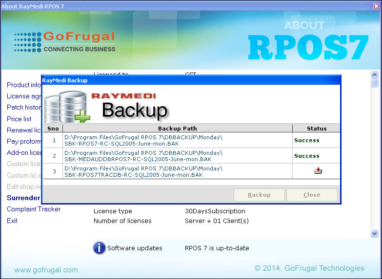Click the Exit link

(12, 221)
